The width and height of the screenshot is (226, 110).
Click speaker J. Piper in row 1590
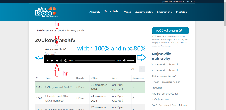tap(80, 87)
